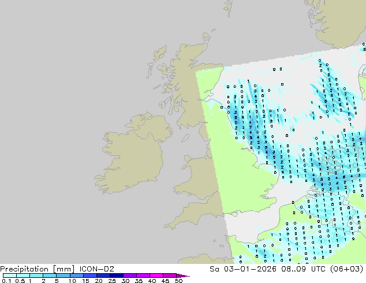366x283 pixels.
Task: Click the date 'Sa 03-01-2026' text
Action: coord(243,269)
